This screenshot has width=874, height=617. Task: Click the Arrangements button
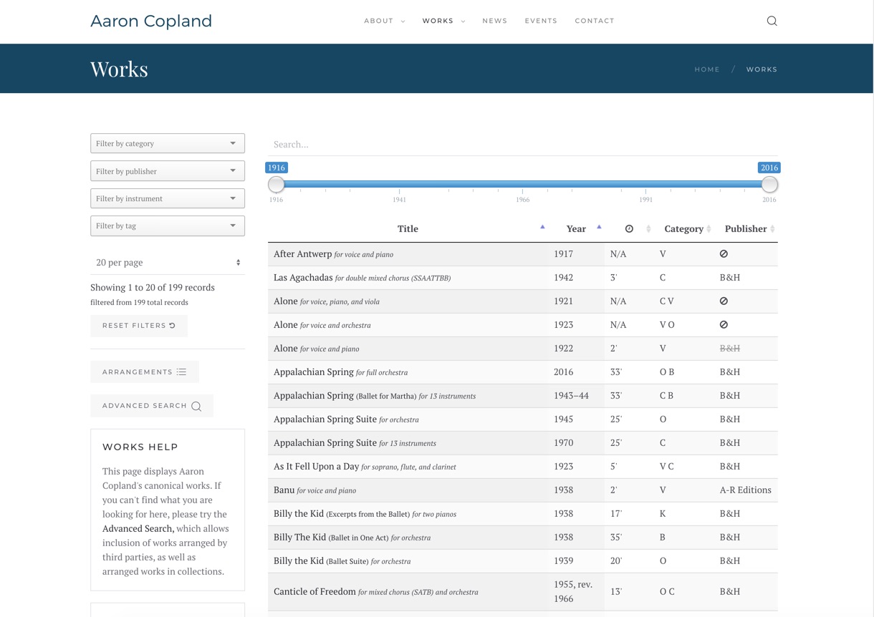point(145,372)
